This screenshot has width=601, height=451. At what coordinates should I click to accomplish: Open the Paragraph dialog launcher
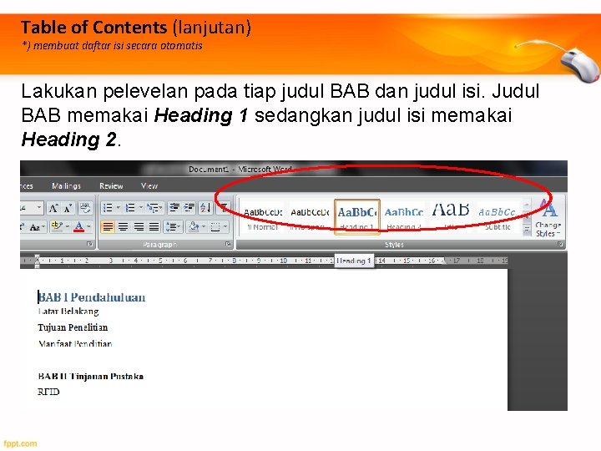pyautogui.click(x=228, y=244)
